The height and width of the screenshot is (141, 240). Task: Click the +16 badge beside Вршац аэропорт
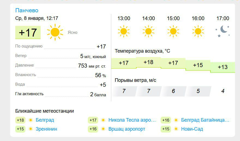pos(93,129)
